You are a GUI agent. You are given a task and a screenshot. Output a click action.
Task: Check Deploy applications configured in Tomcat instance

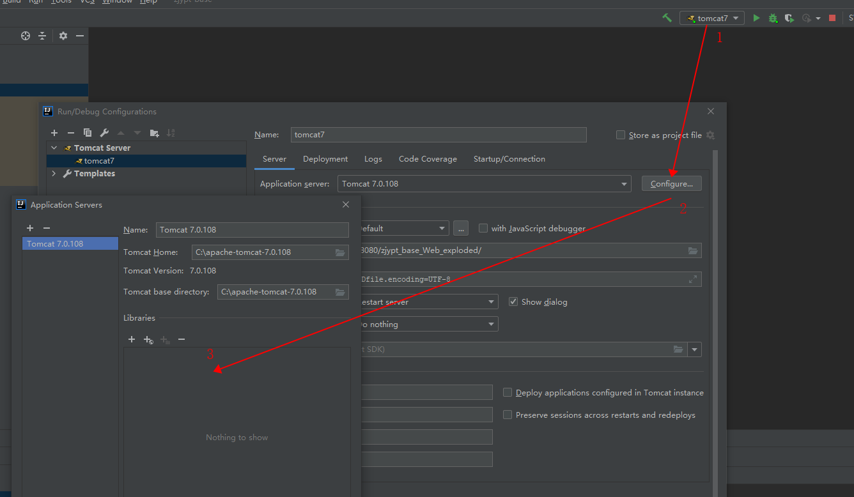point(508,393)
